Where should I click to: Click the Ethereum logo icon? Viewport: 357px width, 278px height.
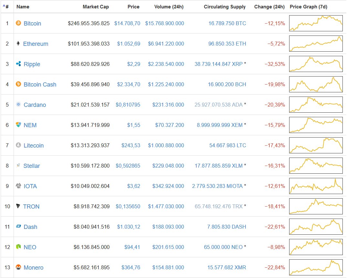pyautogui.click(x=18, y=44)
